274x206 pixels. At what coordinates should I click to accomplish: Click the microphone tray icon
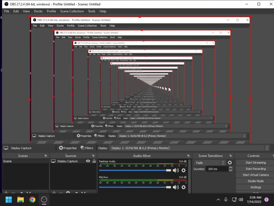click(226, 200)
